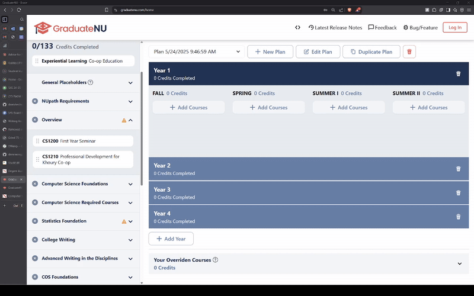Viewport: 474px width, 296px height.
Task: Expand the NUpath Requirements section
Action: coord(130,101)
